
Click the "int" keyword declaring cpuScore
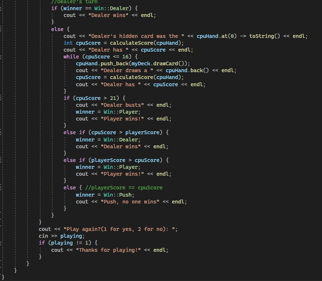(68, 43)
